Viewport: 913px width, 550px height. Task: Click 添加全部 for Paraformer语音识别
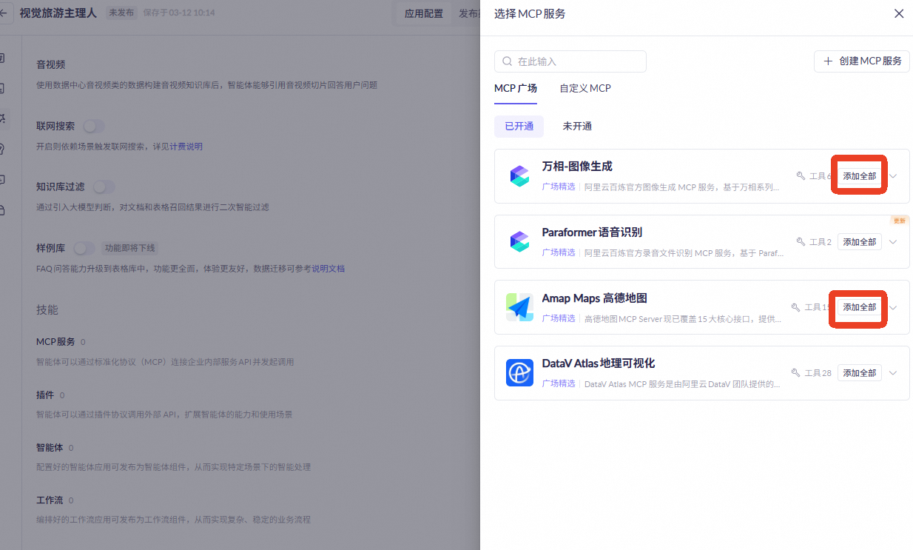(x=860, y=242)
